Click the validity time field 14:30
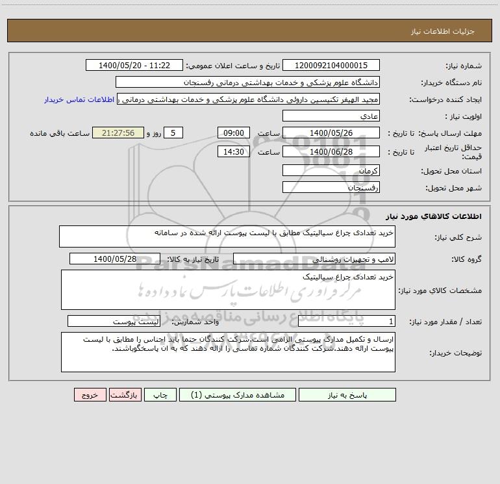Screen dimensions: 500x484 233,151
